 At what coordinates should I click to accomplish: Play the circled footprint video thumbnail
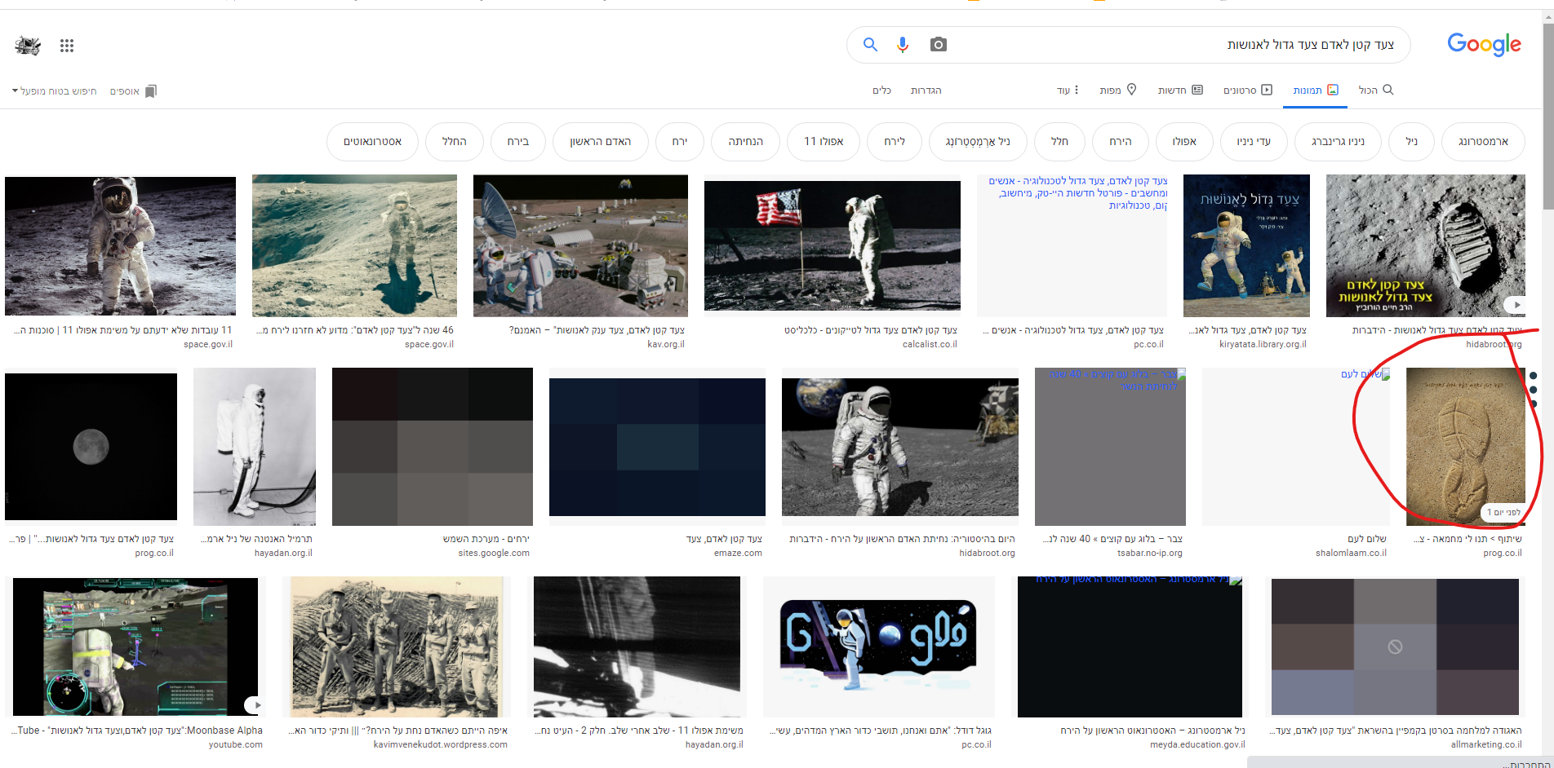(x=1465, y=447)
